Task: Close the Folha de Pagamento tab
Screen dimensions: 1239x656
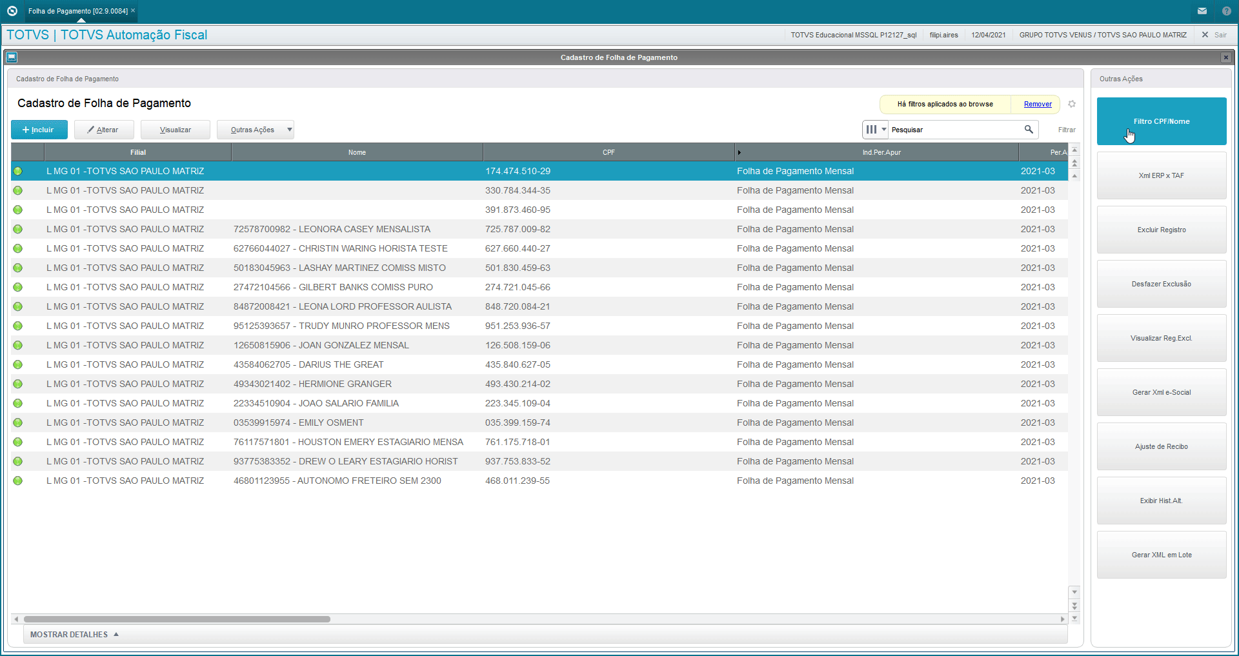Action: 133,10
